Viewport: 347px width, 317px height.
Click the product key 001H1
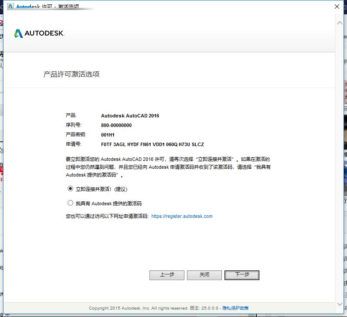[x=108, y=135]
